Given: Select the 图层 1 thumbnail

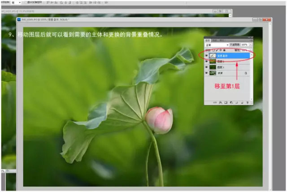Looking at the screenshot, I should (x=213, y=67).
